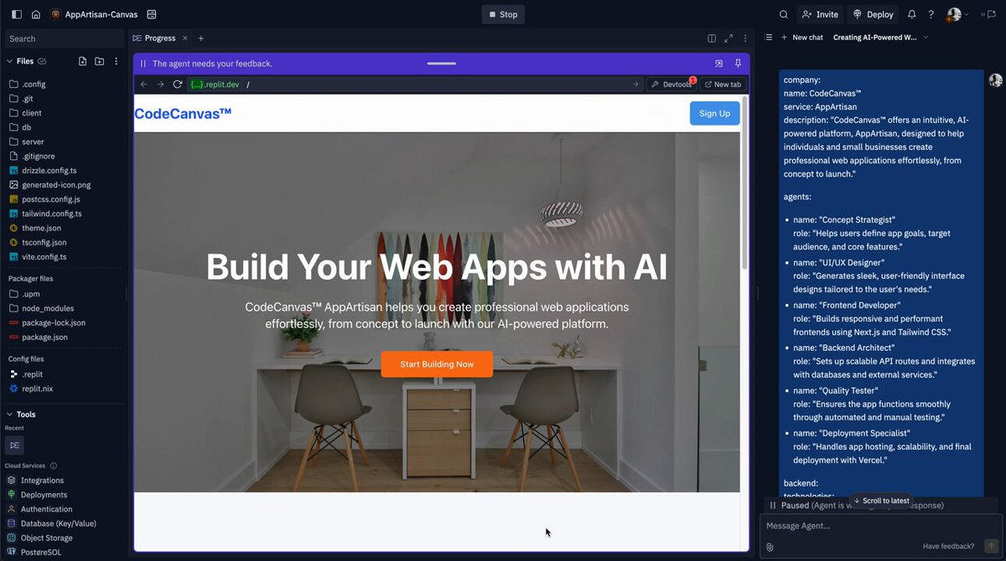
Task: Add a new pane tab with plus
Action: pyautogui.click(x=200, y=38)
